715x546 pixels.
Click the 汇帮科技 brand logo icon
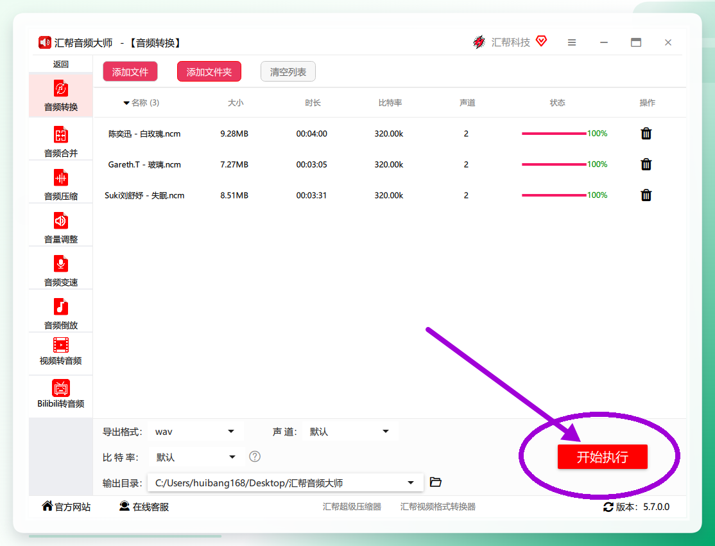point(479,42)
